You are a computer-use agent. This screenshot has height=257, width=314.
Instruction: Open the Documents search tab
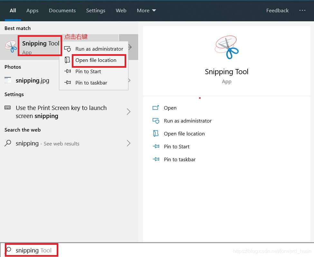pyautogui.click(x=62, y=10)
